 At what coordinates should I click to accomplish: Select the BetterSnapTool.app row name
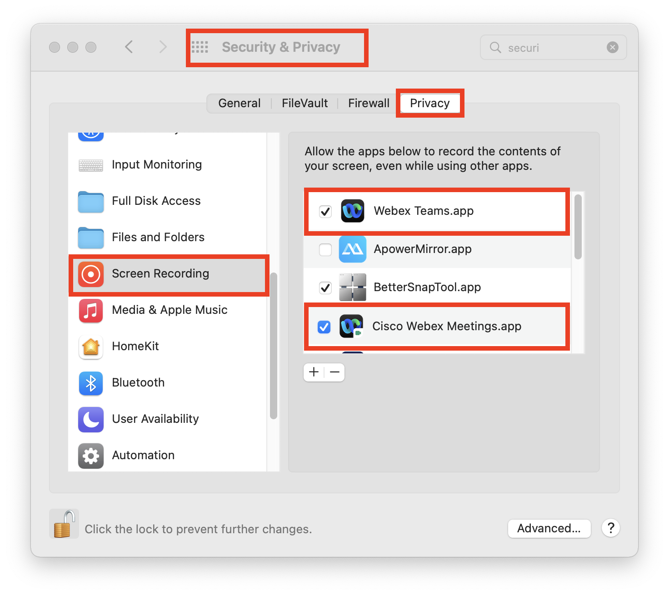[427, 287]
